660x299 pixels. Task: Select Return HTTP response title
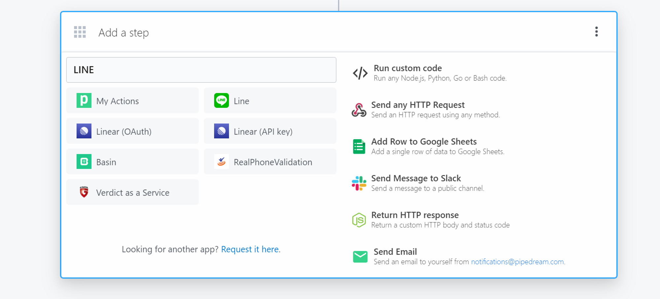click(415, 215)
